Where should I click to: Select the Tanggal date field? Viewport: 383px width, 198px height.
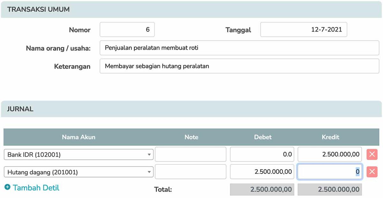(304, 30)
